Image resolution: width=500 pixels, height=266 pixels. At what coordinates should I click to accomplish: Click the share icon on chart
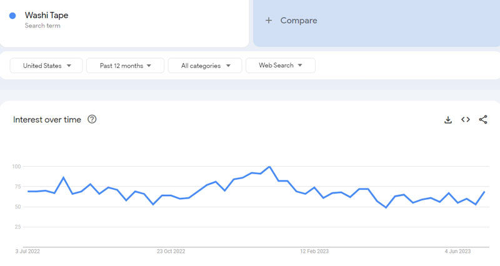(x=483, y=120)
